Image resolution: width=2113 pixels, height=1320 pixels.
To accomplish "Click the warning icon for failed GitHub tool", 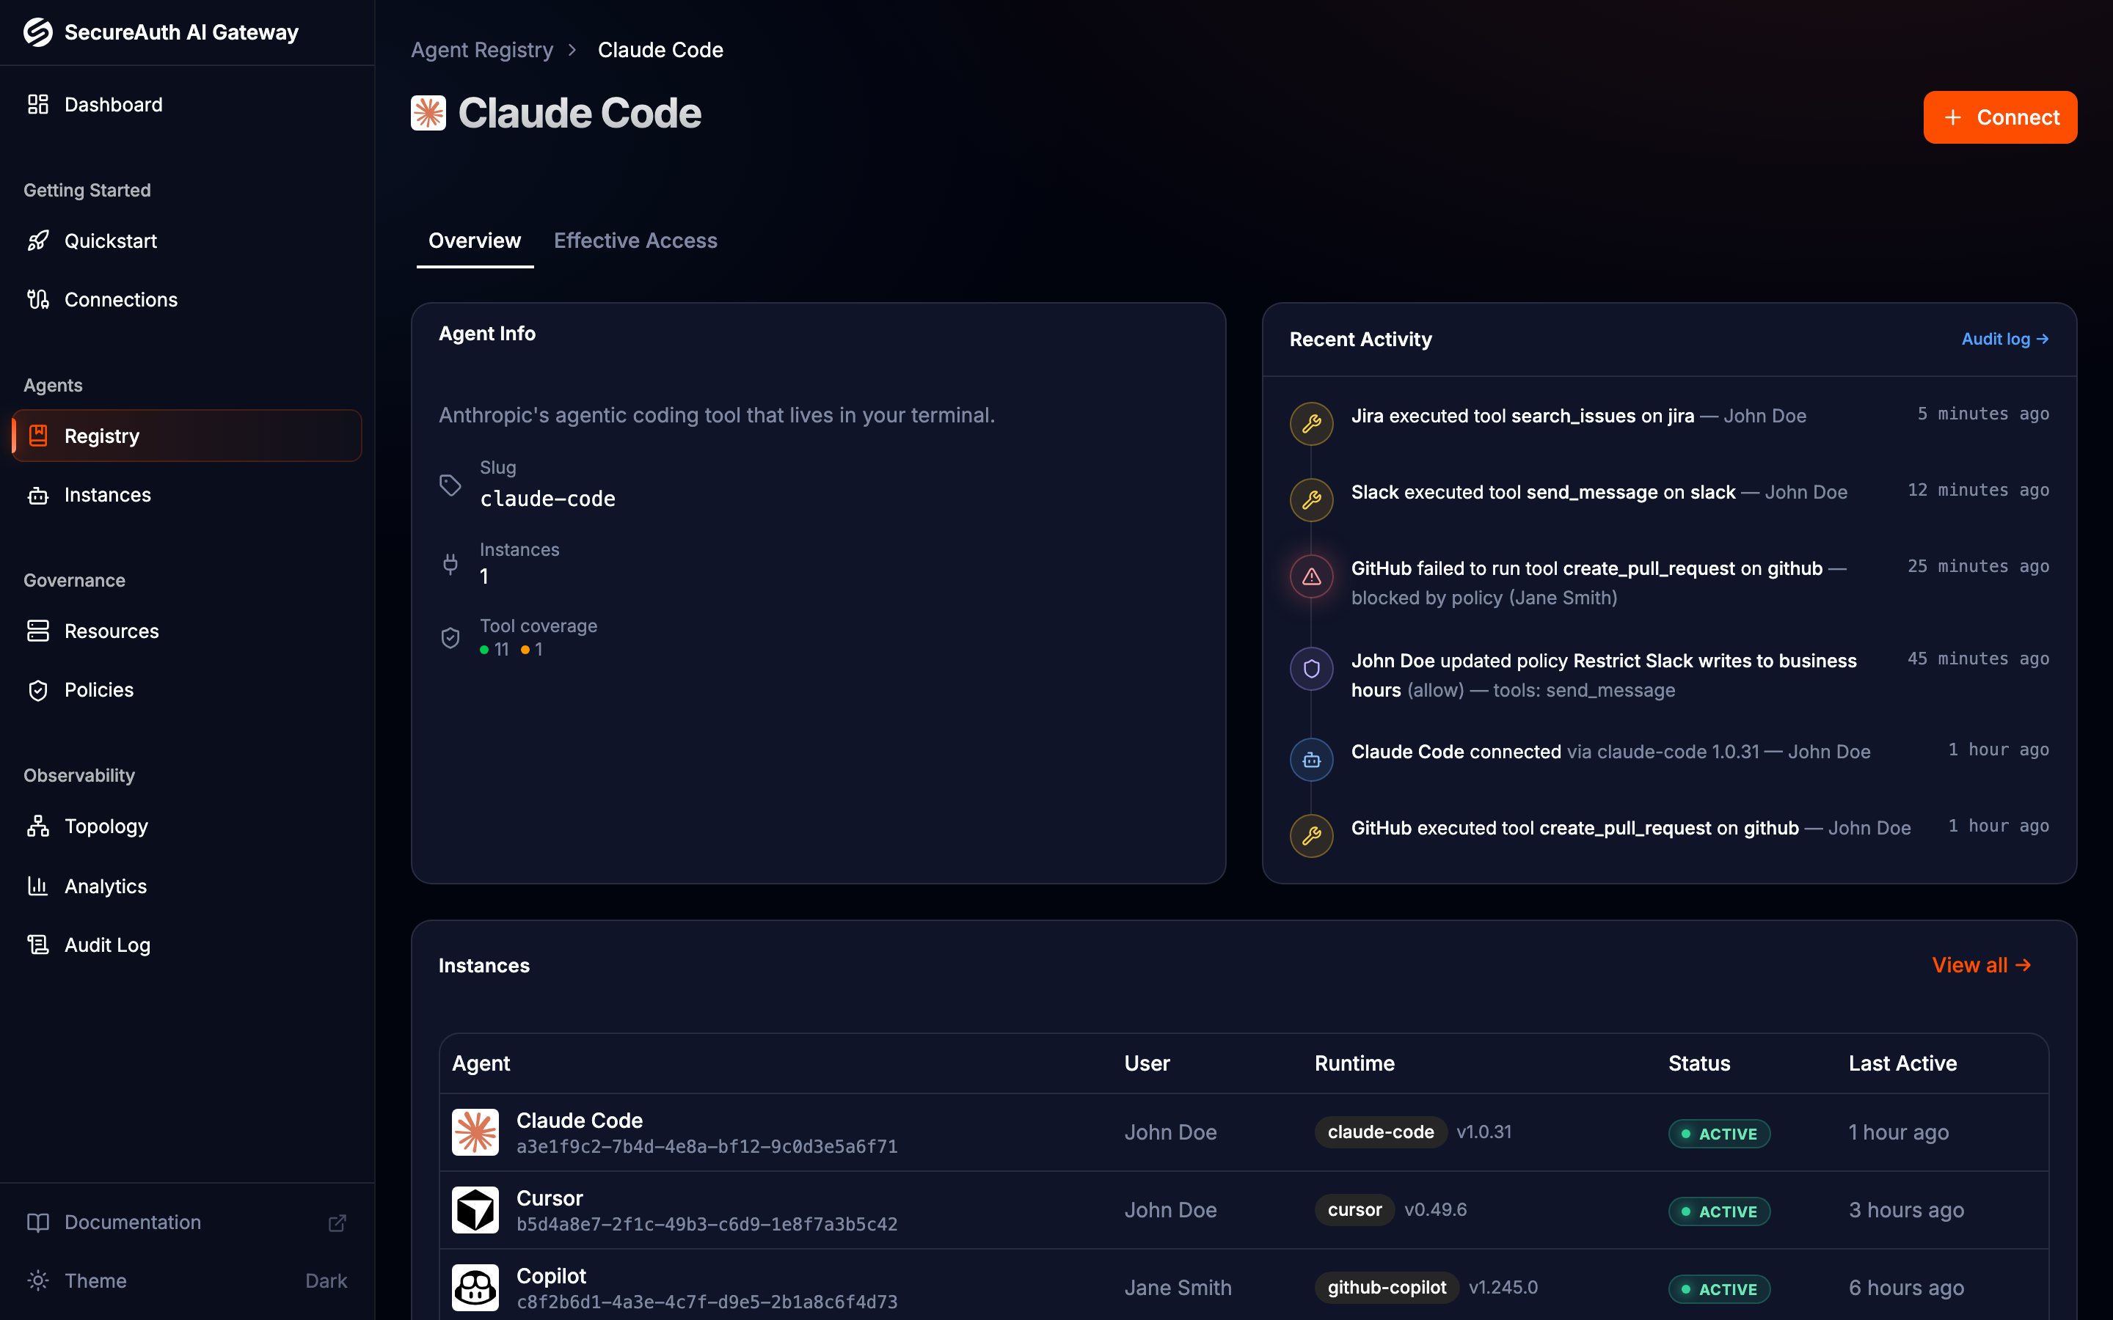I will coord(1312,576).
